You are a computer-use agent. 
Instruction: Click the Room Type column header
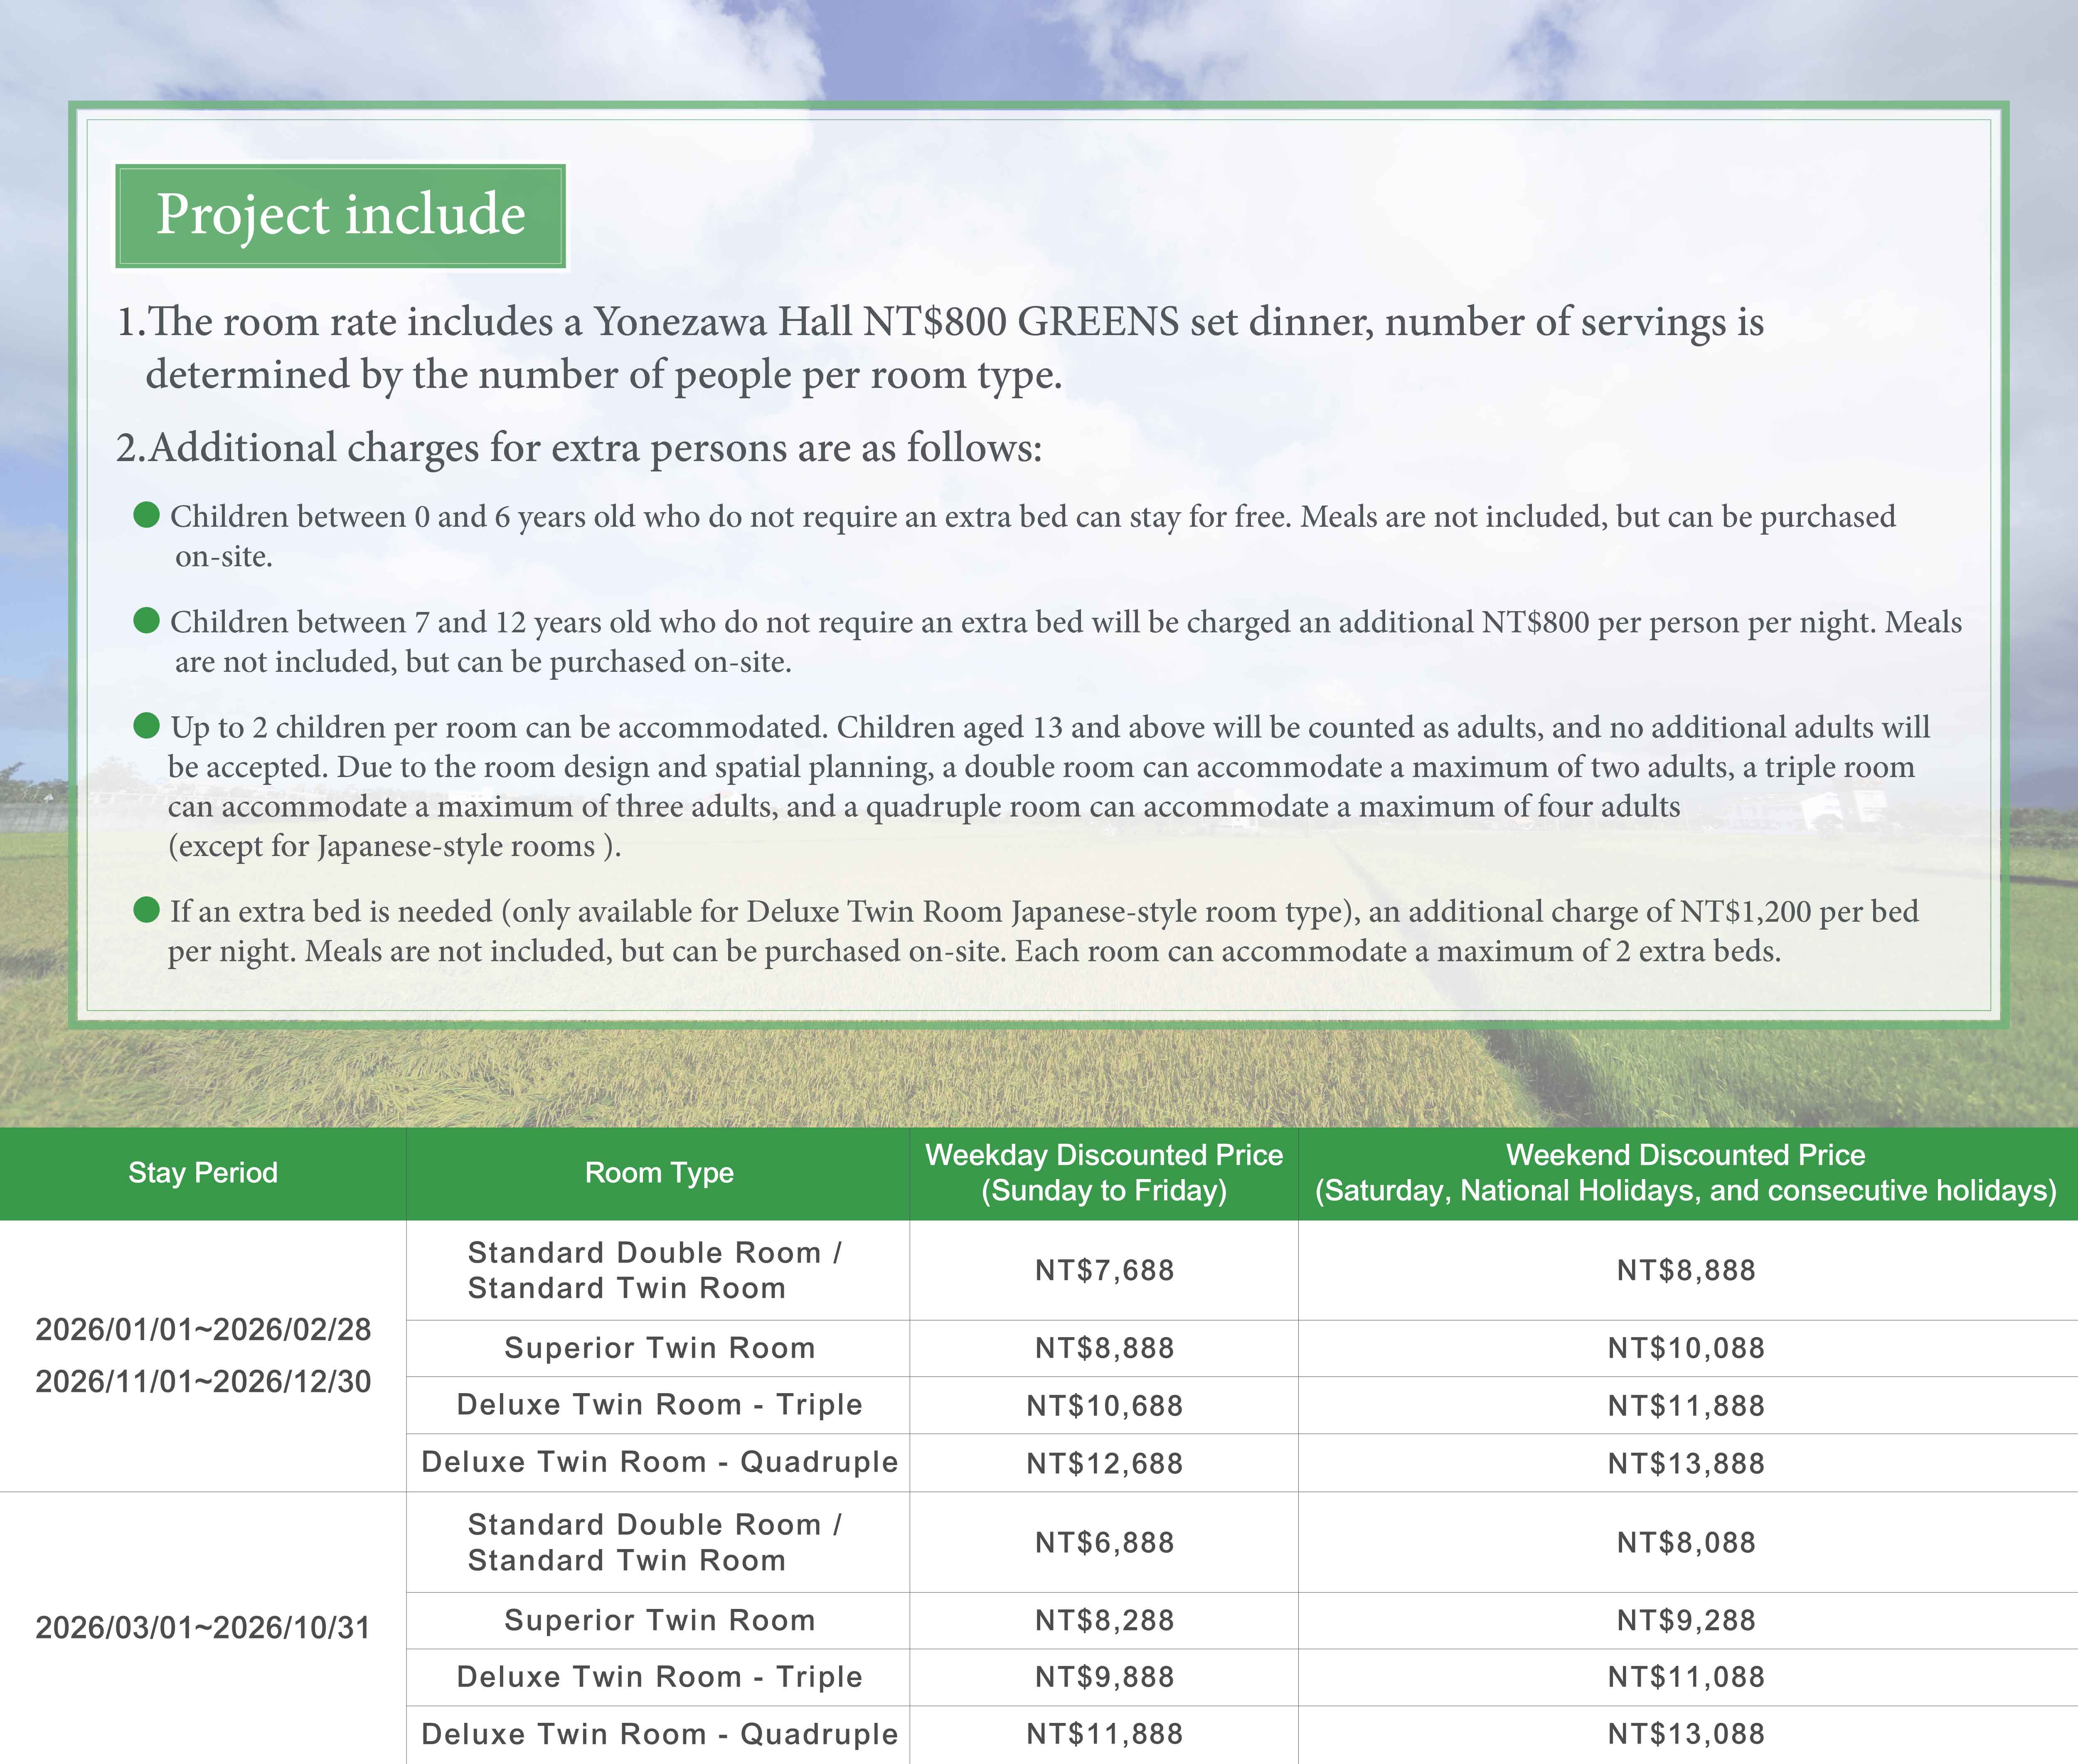tap(659, 1172)
